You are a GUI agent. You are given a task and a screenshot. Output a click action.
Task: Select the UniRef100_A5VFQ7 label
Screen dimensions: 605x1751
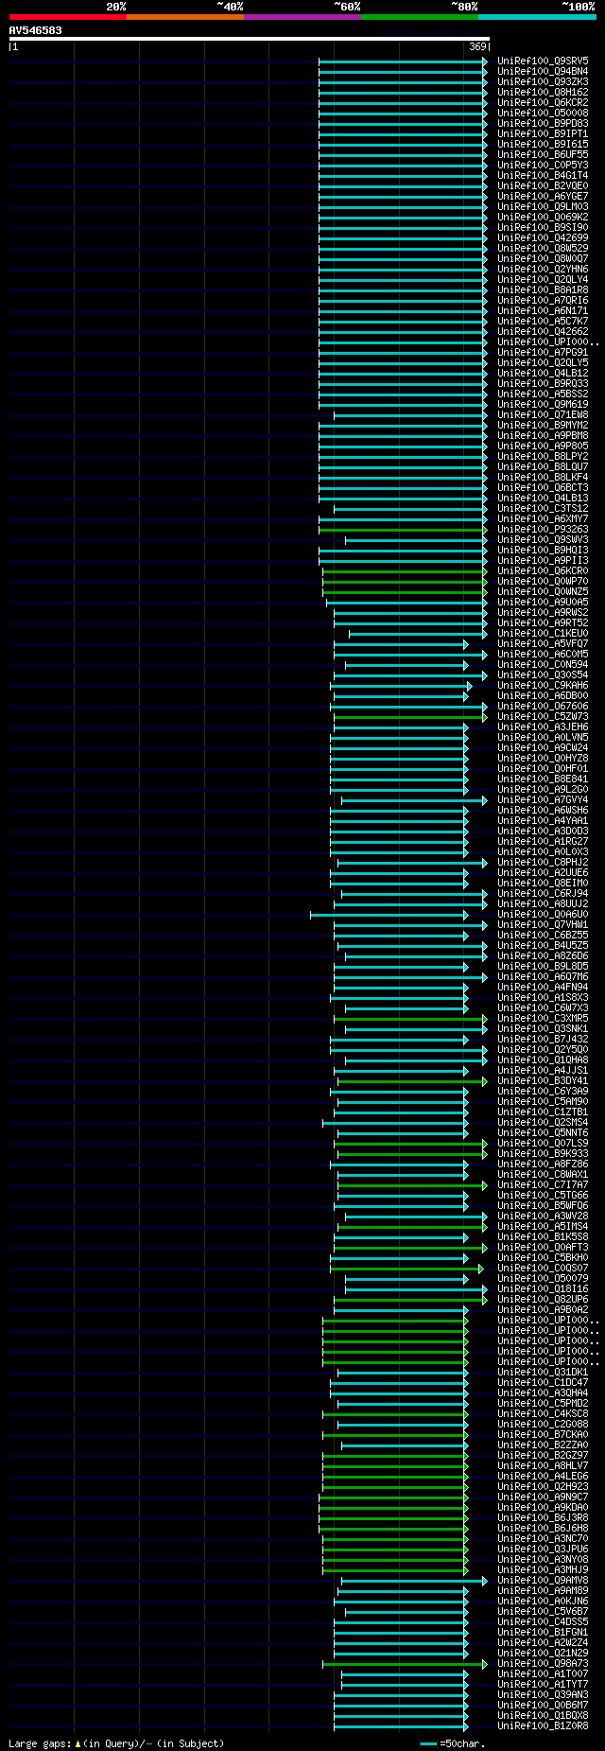coord(543,643)
